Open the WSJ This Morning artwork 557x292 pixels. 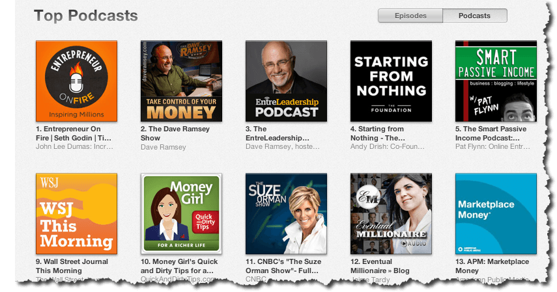pos(76,213)
